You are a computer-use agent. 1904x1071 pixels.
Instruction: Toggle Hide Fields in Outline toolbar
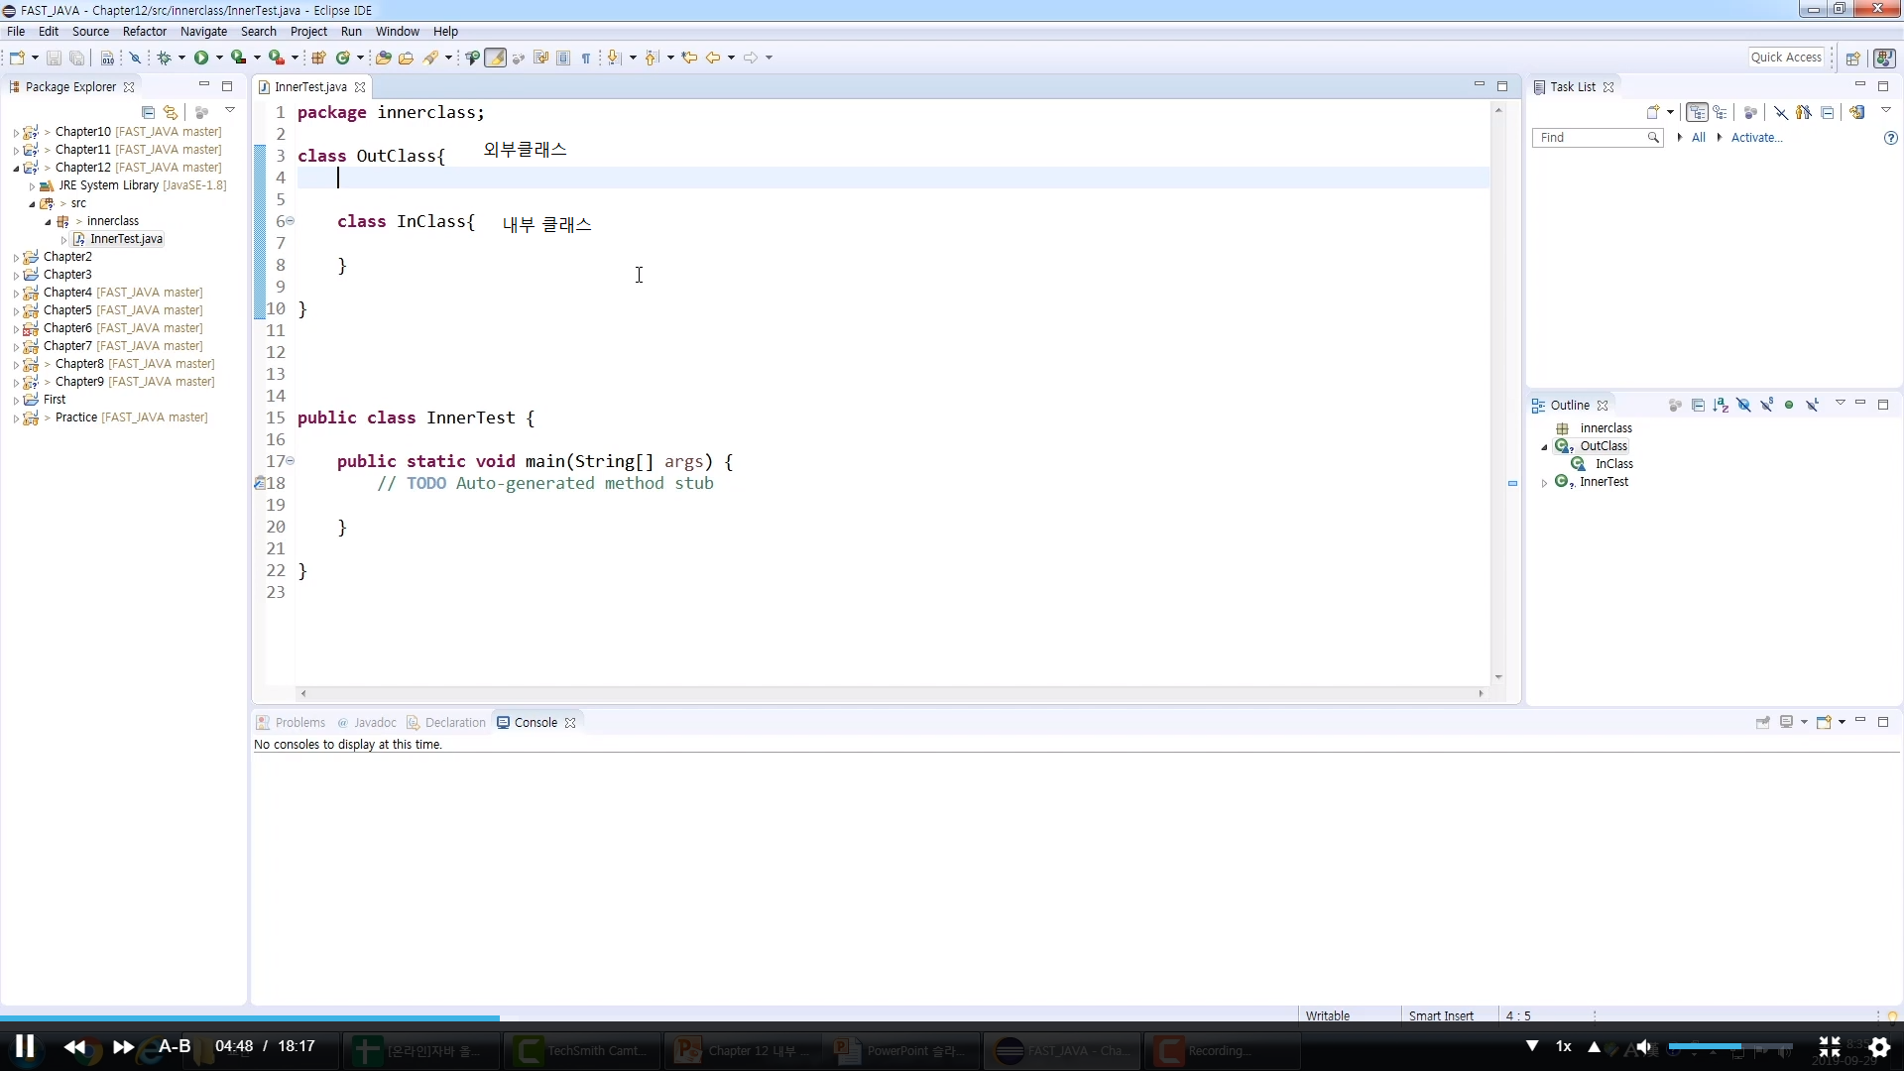pos(1743,405)
